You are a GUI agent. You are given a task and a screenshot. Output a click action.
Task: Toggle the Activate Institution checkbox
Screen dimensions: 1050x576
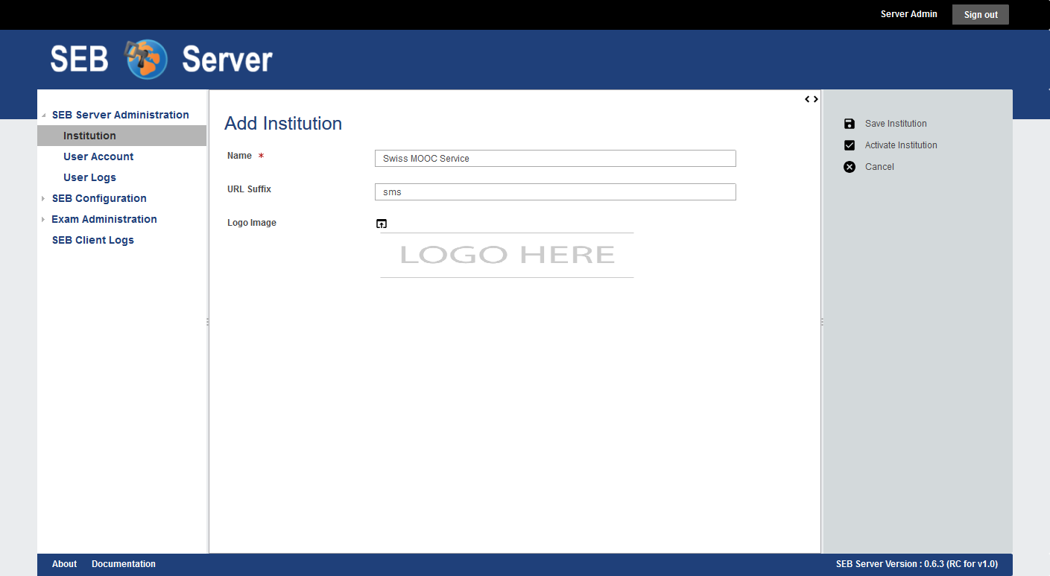pos(849,145)
